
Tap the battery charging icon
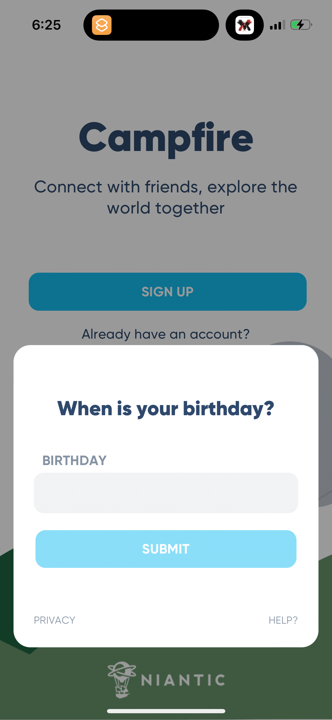click(301, 25)
